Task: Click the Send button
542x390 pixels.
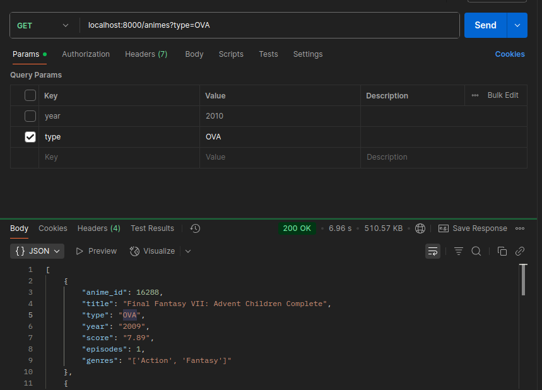Action: coord(485,25)
